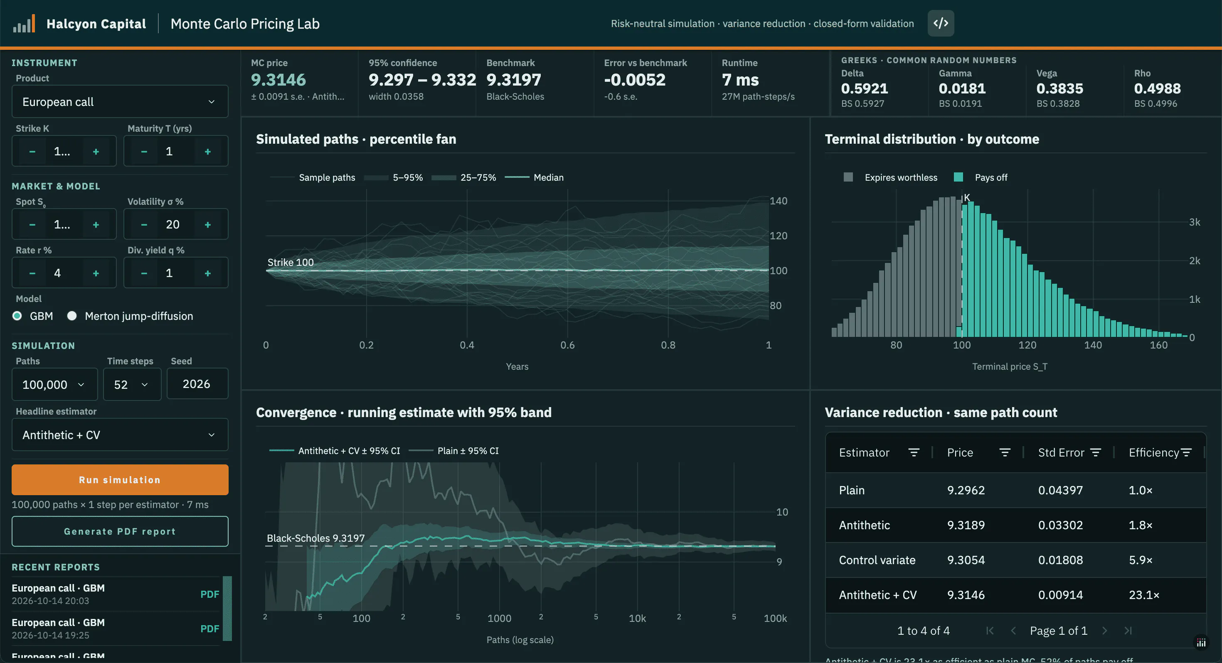Open the Std Error column filter menu
Screen dimensions: 1222x663
click(x=1095, y=452)
